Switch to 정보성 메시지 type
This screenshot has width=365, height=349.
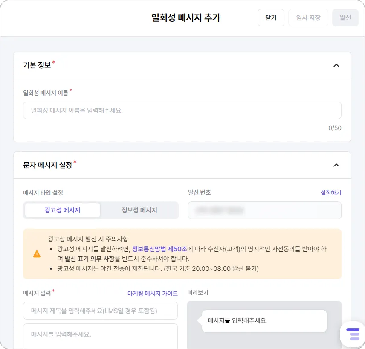pos(139,210)
